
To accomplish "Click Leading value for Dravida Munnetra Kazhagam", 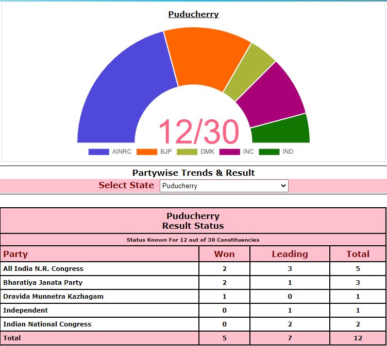I will [290, 297].
